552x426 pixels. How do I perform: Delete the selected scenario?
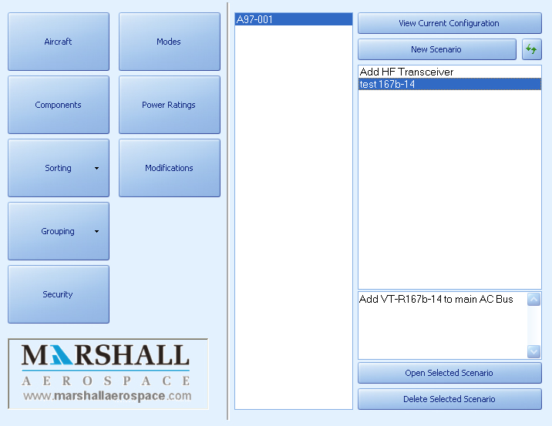(449, 399)
